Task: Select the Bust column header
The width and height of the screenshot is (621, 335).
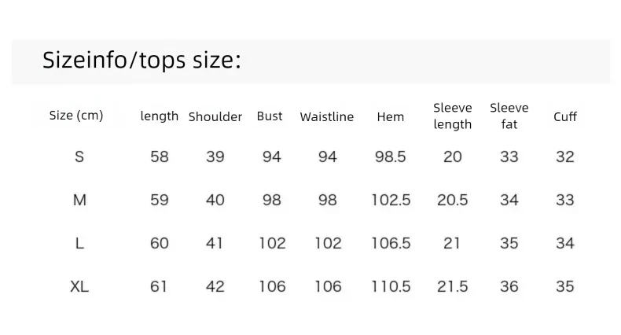Action: [x=270, y=116]
